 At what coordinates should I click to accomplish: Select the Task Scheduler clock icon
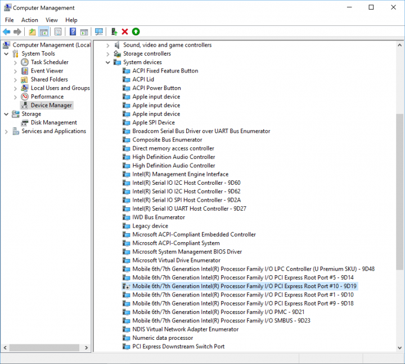point(25,62)
